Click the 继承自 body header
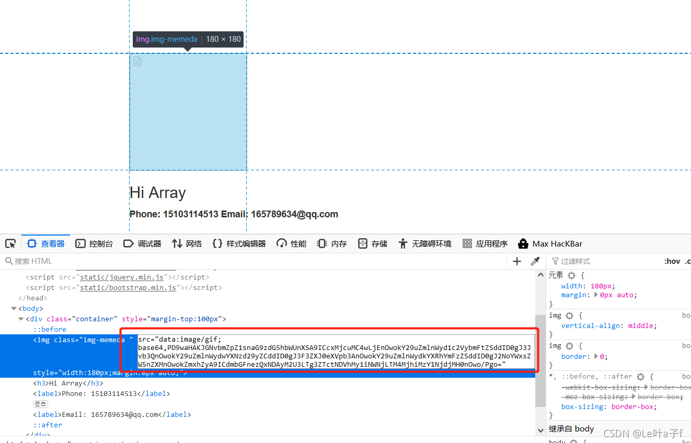Image resolution: width=691 pixels, height=443 pixels. tap(571, 429)
